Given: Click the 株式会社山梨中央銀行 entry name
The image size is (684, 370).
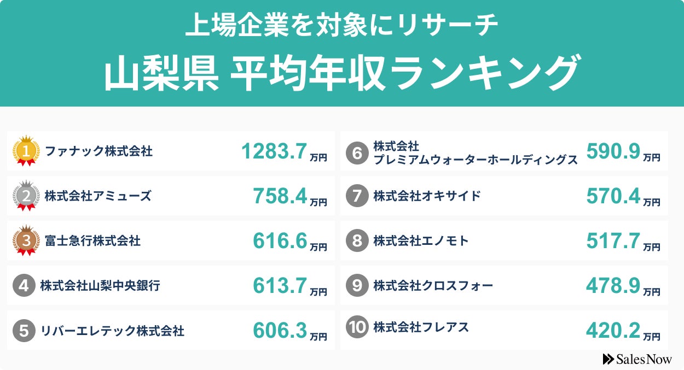Looking at the screenshot, I should [x=100, y=285].
